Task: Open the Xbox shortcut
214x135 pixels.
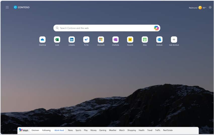Action: (x=145, y=40)
